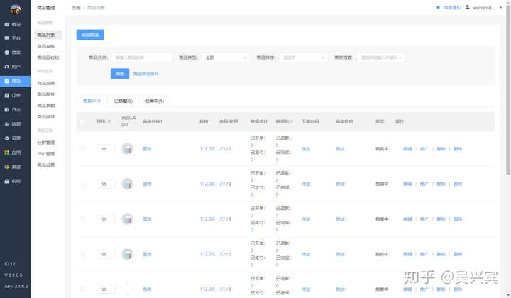Focus the sort number field in first row
The width and height of the screenshot is (511, 298).
pyautogui.click(x=106, y=149)
